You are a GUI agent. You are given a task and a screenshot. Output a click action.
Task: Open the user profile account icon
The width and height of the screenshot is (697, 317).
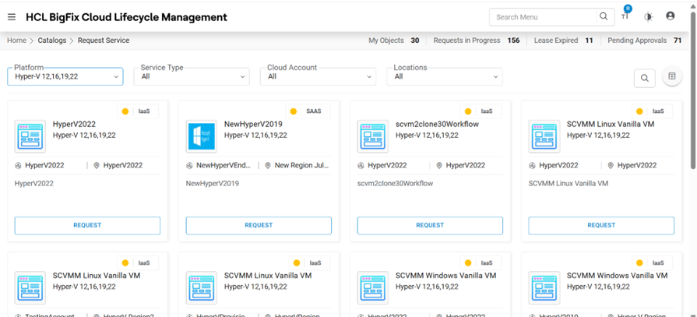point(671,16)
